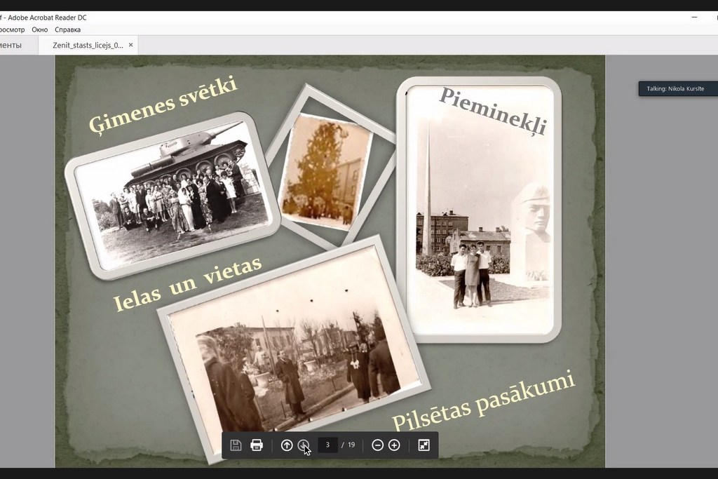Click the Talking: Nikola Kursīte notification
718x479 pixels.
click(x=677, y=88)
